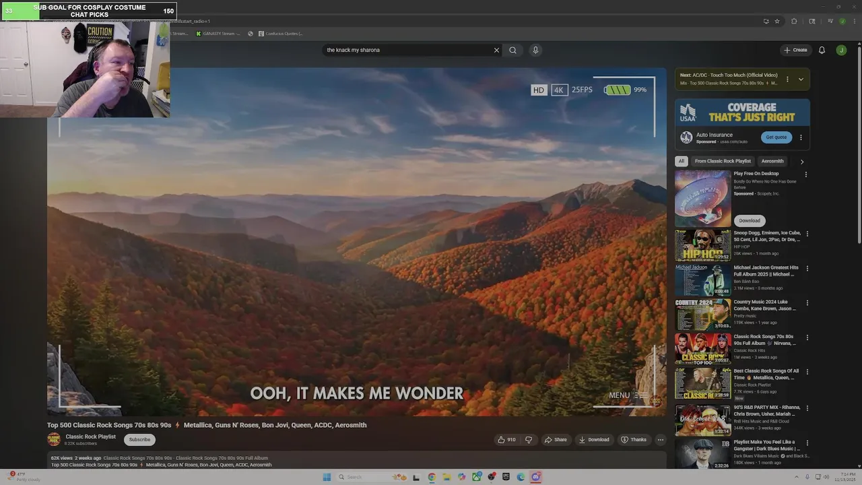Click Download on Play Free On Desktop ad
862x485 pixels.
pyautogui.click(x=750, y=220)
